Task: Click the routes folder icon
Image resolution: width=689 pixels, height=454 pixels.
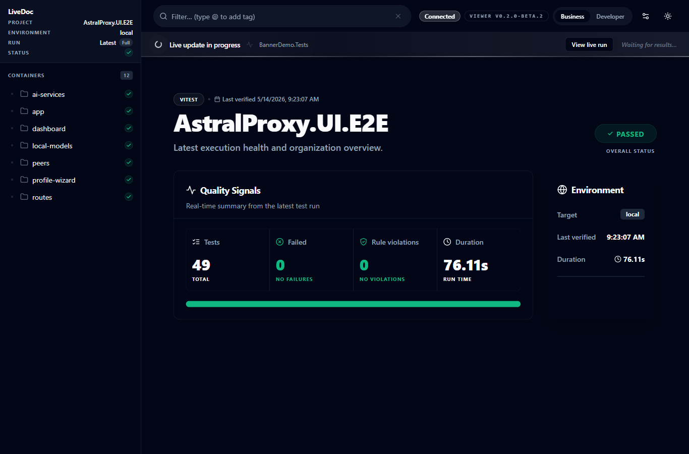Action: pos(24,197)
